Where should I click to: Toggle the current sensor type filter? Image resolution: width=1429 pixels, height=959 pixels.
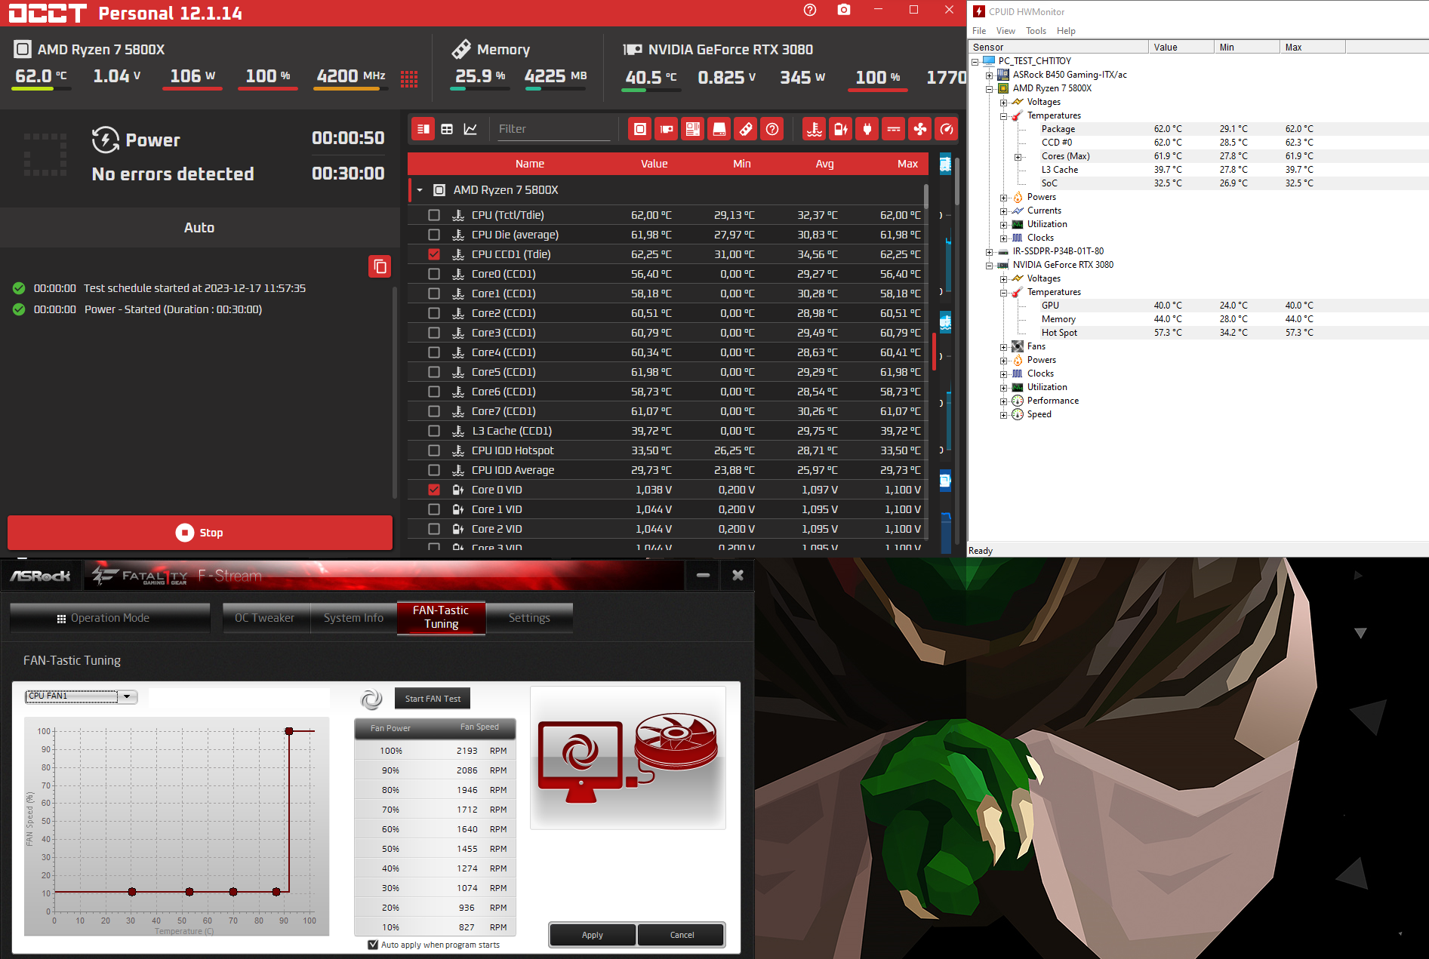[894, 129]
